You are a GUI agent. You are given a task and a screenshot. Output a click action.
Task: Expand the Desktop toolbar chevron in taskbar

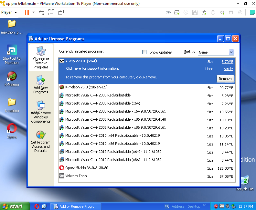[x=204, y=205]
